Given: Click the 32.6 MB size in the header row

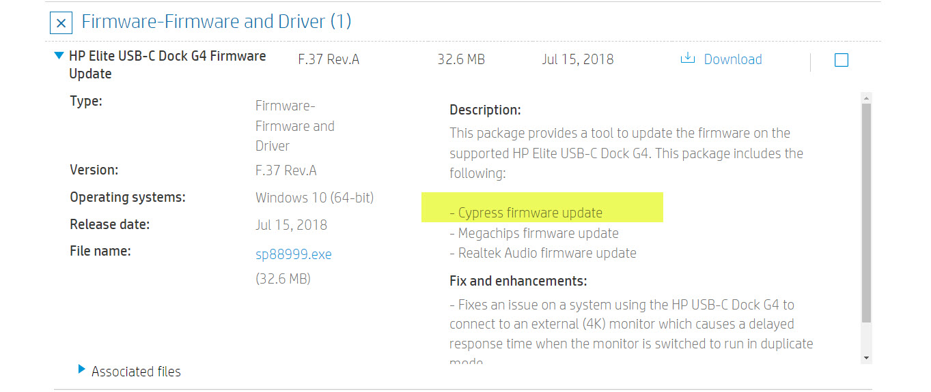Looking at the screenshot, I should (x=460, y=59).
